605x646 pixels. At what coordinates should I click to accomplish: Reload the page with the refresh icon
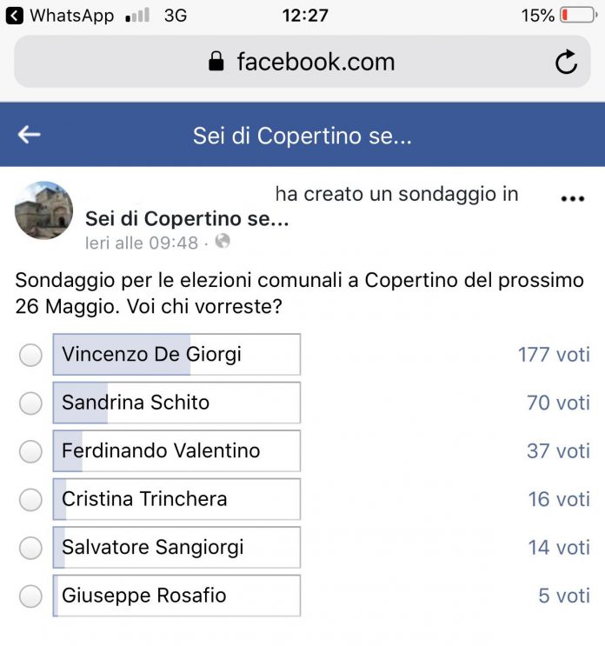(566, 63)
